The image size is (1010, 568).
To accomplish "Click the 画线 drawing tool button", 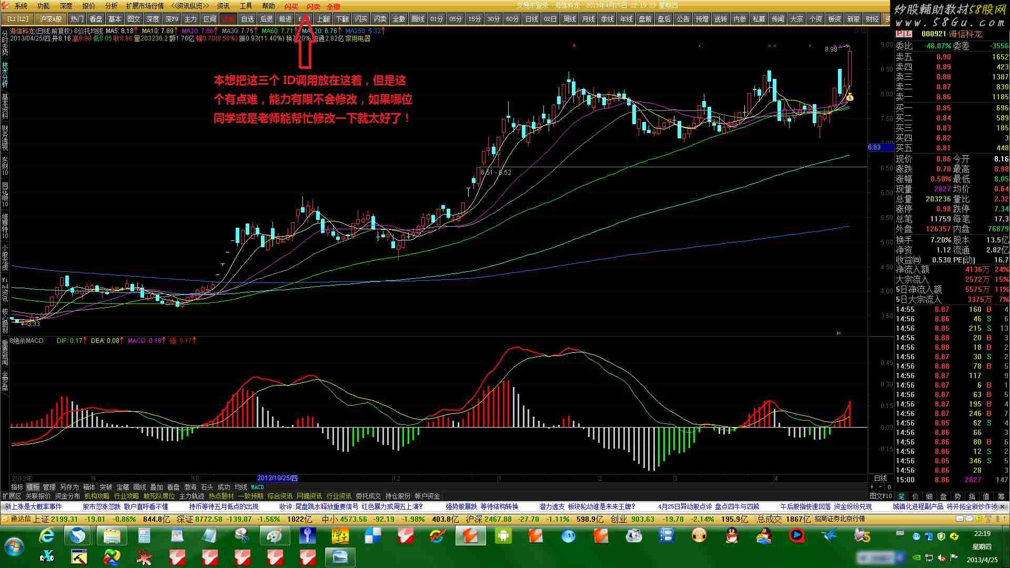I will 418,19.
